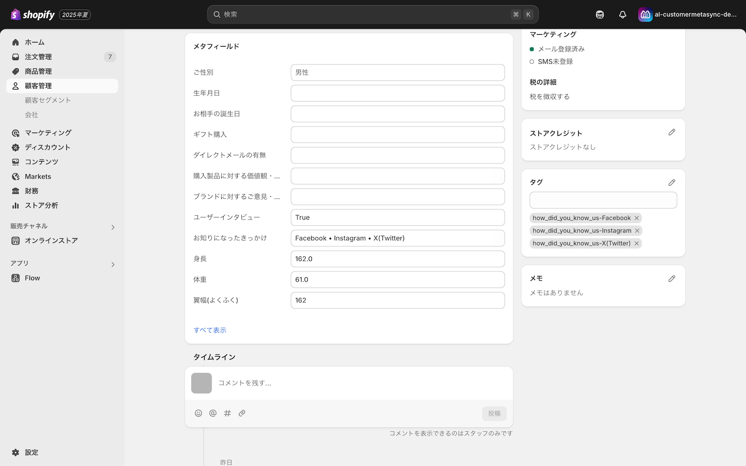Insert emoji in timeline comment
746x466 pixels.
tap(198, 413)
